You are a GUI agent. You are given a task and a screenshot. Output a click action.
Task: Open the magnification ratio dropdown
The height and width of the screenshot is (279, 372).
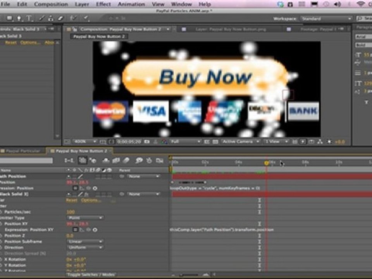click(85, 142)
